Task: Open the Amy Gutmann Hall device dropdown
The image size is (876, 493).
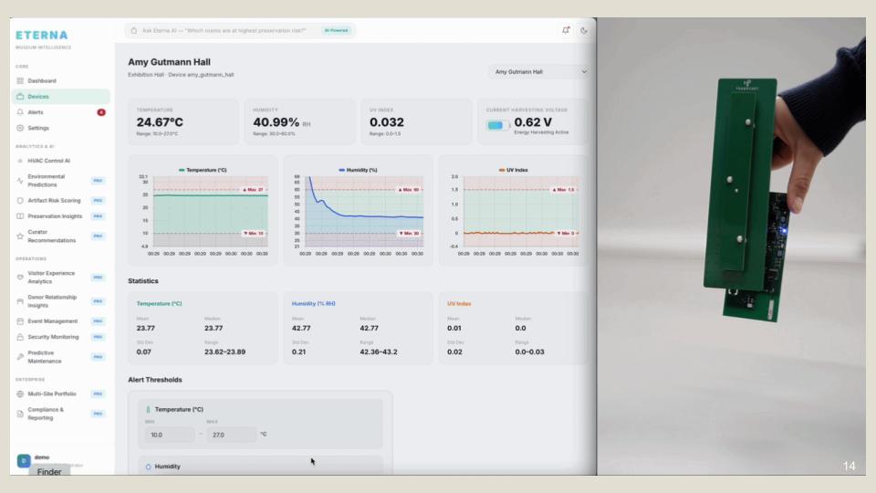Action: coord(539,72)
